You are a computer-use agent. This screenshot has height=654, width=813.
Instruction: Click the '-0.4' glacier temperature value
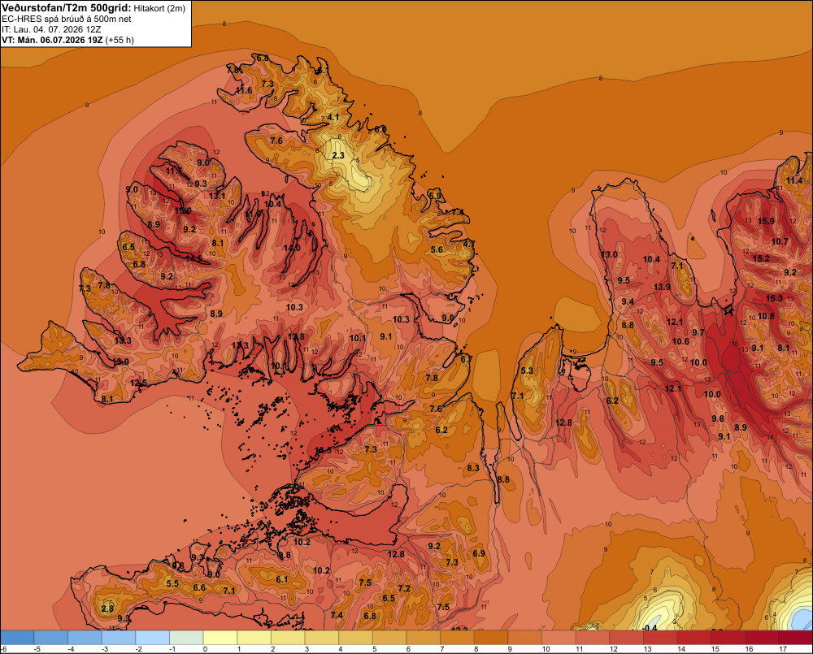(x=650, y=627)
